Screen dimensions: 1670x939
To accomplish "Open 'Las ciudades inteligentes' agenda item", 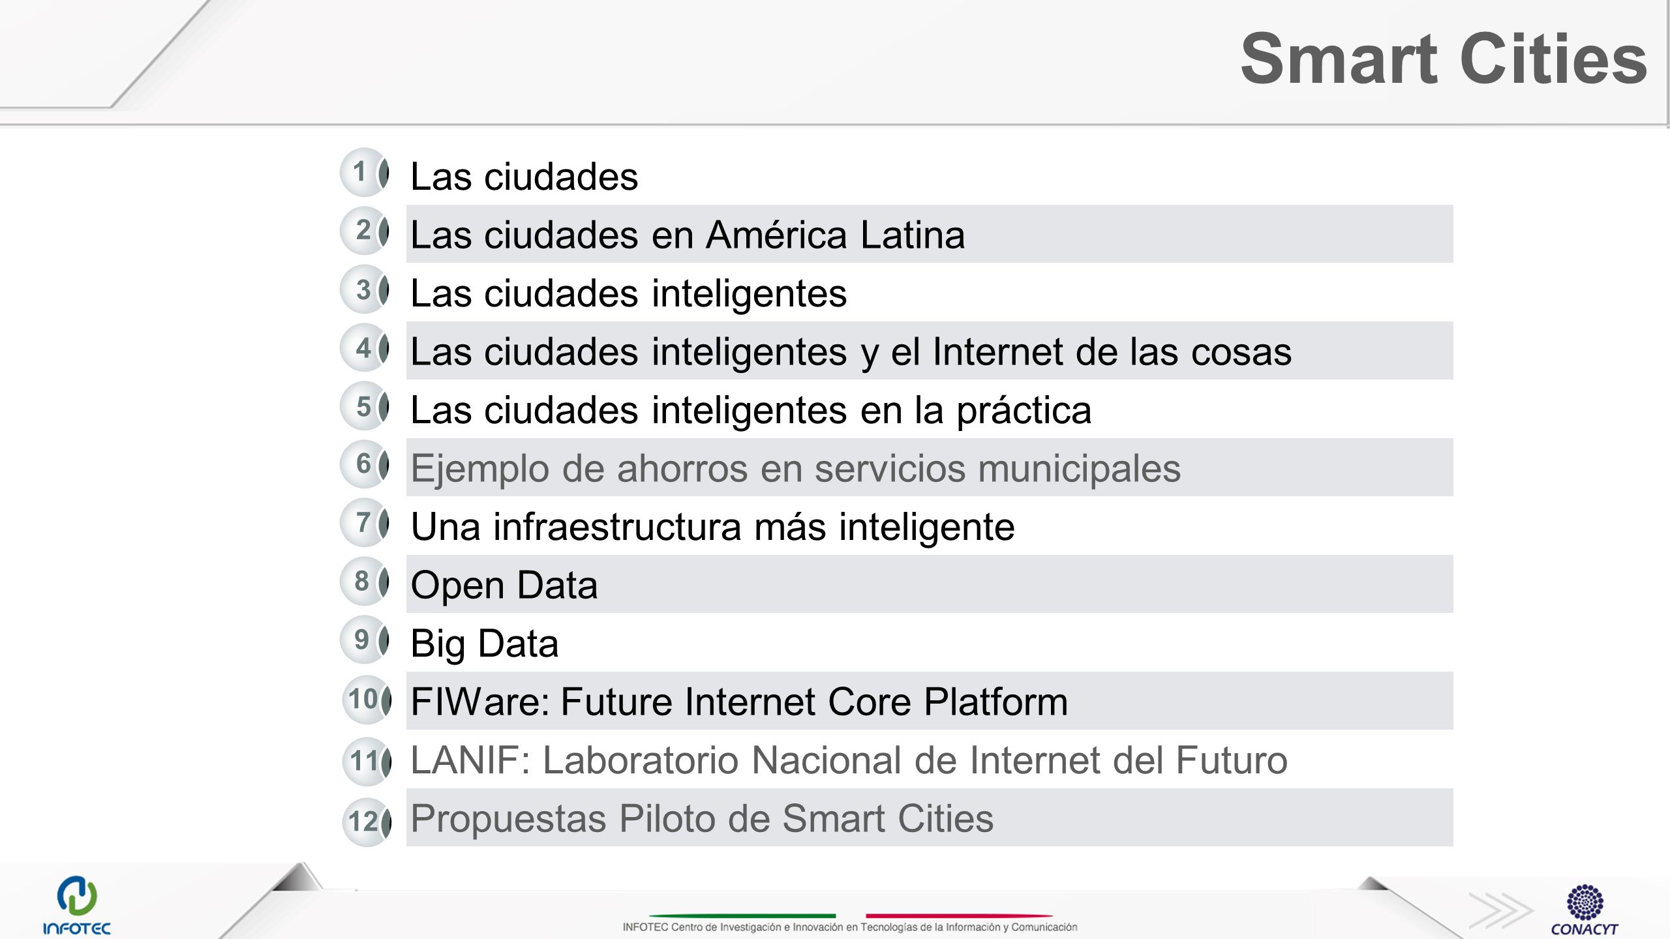I will [629, 293].
